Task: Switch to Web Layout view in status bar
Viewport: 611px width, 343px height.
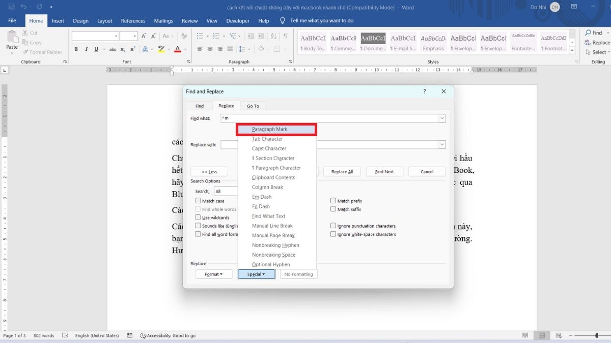Action: [x=559, y=335]
